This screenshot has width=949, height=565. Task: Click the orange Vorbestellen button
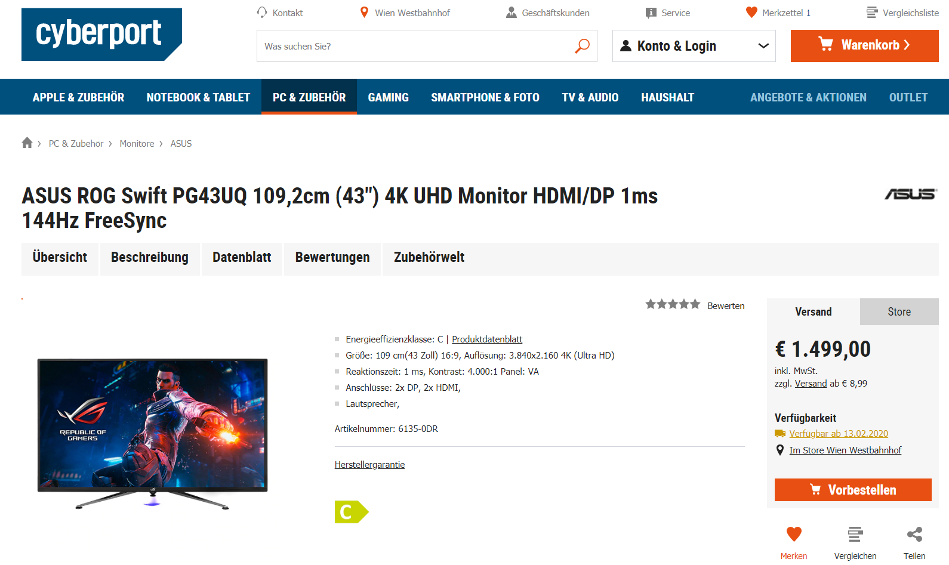[853, 490]
